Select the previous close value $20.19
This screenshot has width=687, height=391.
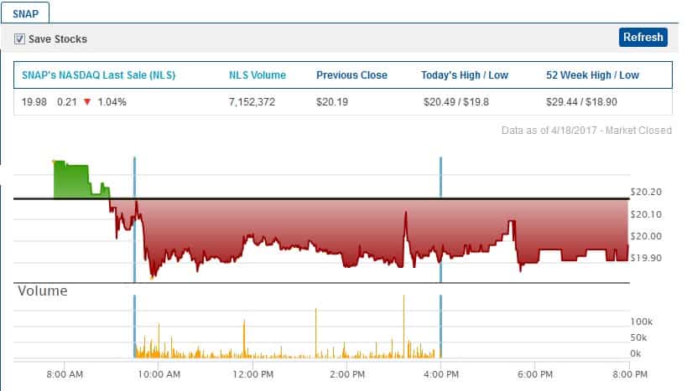pos(332,102)
